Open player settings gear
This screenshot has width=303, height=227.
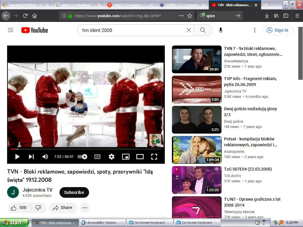[x=112, y=157]
